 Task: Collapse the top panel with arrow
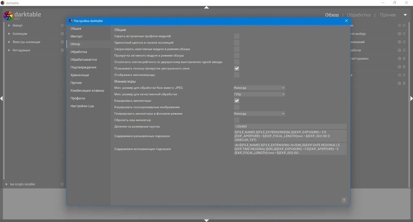tap(206, 7)
